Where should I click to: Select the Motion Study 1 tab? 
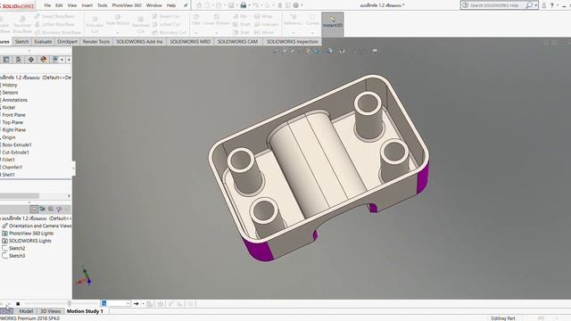85,311
